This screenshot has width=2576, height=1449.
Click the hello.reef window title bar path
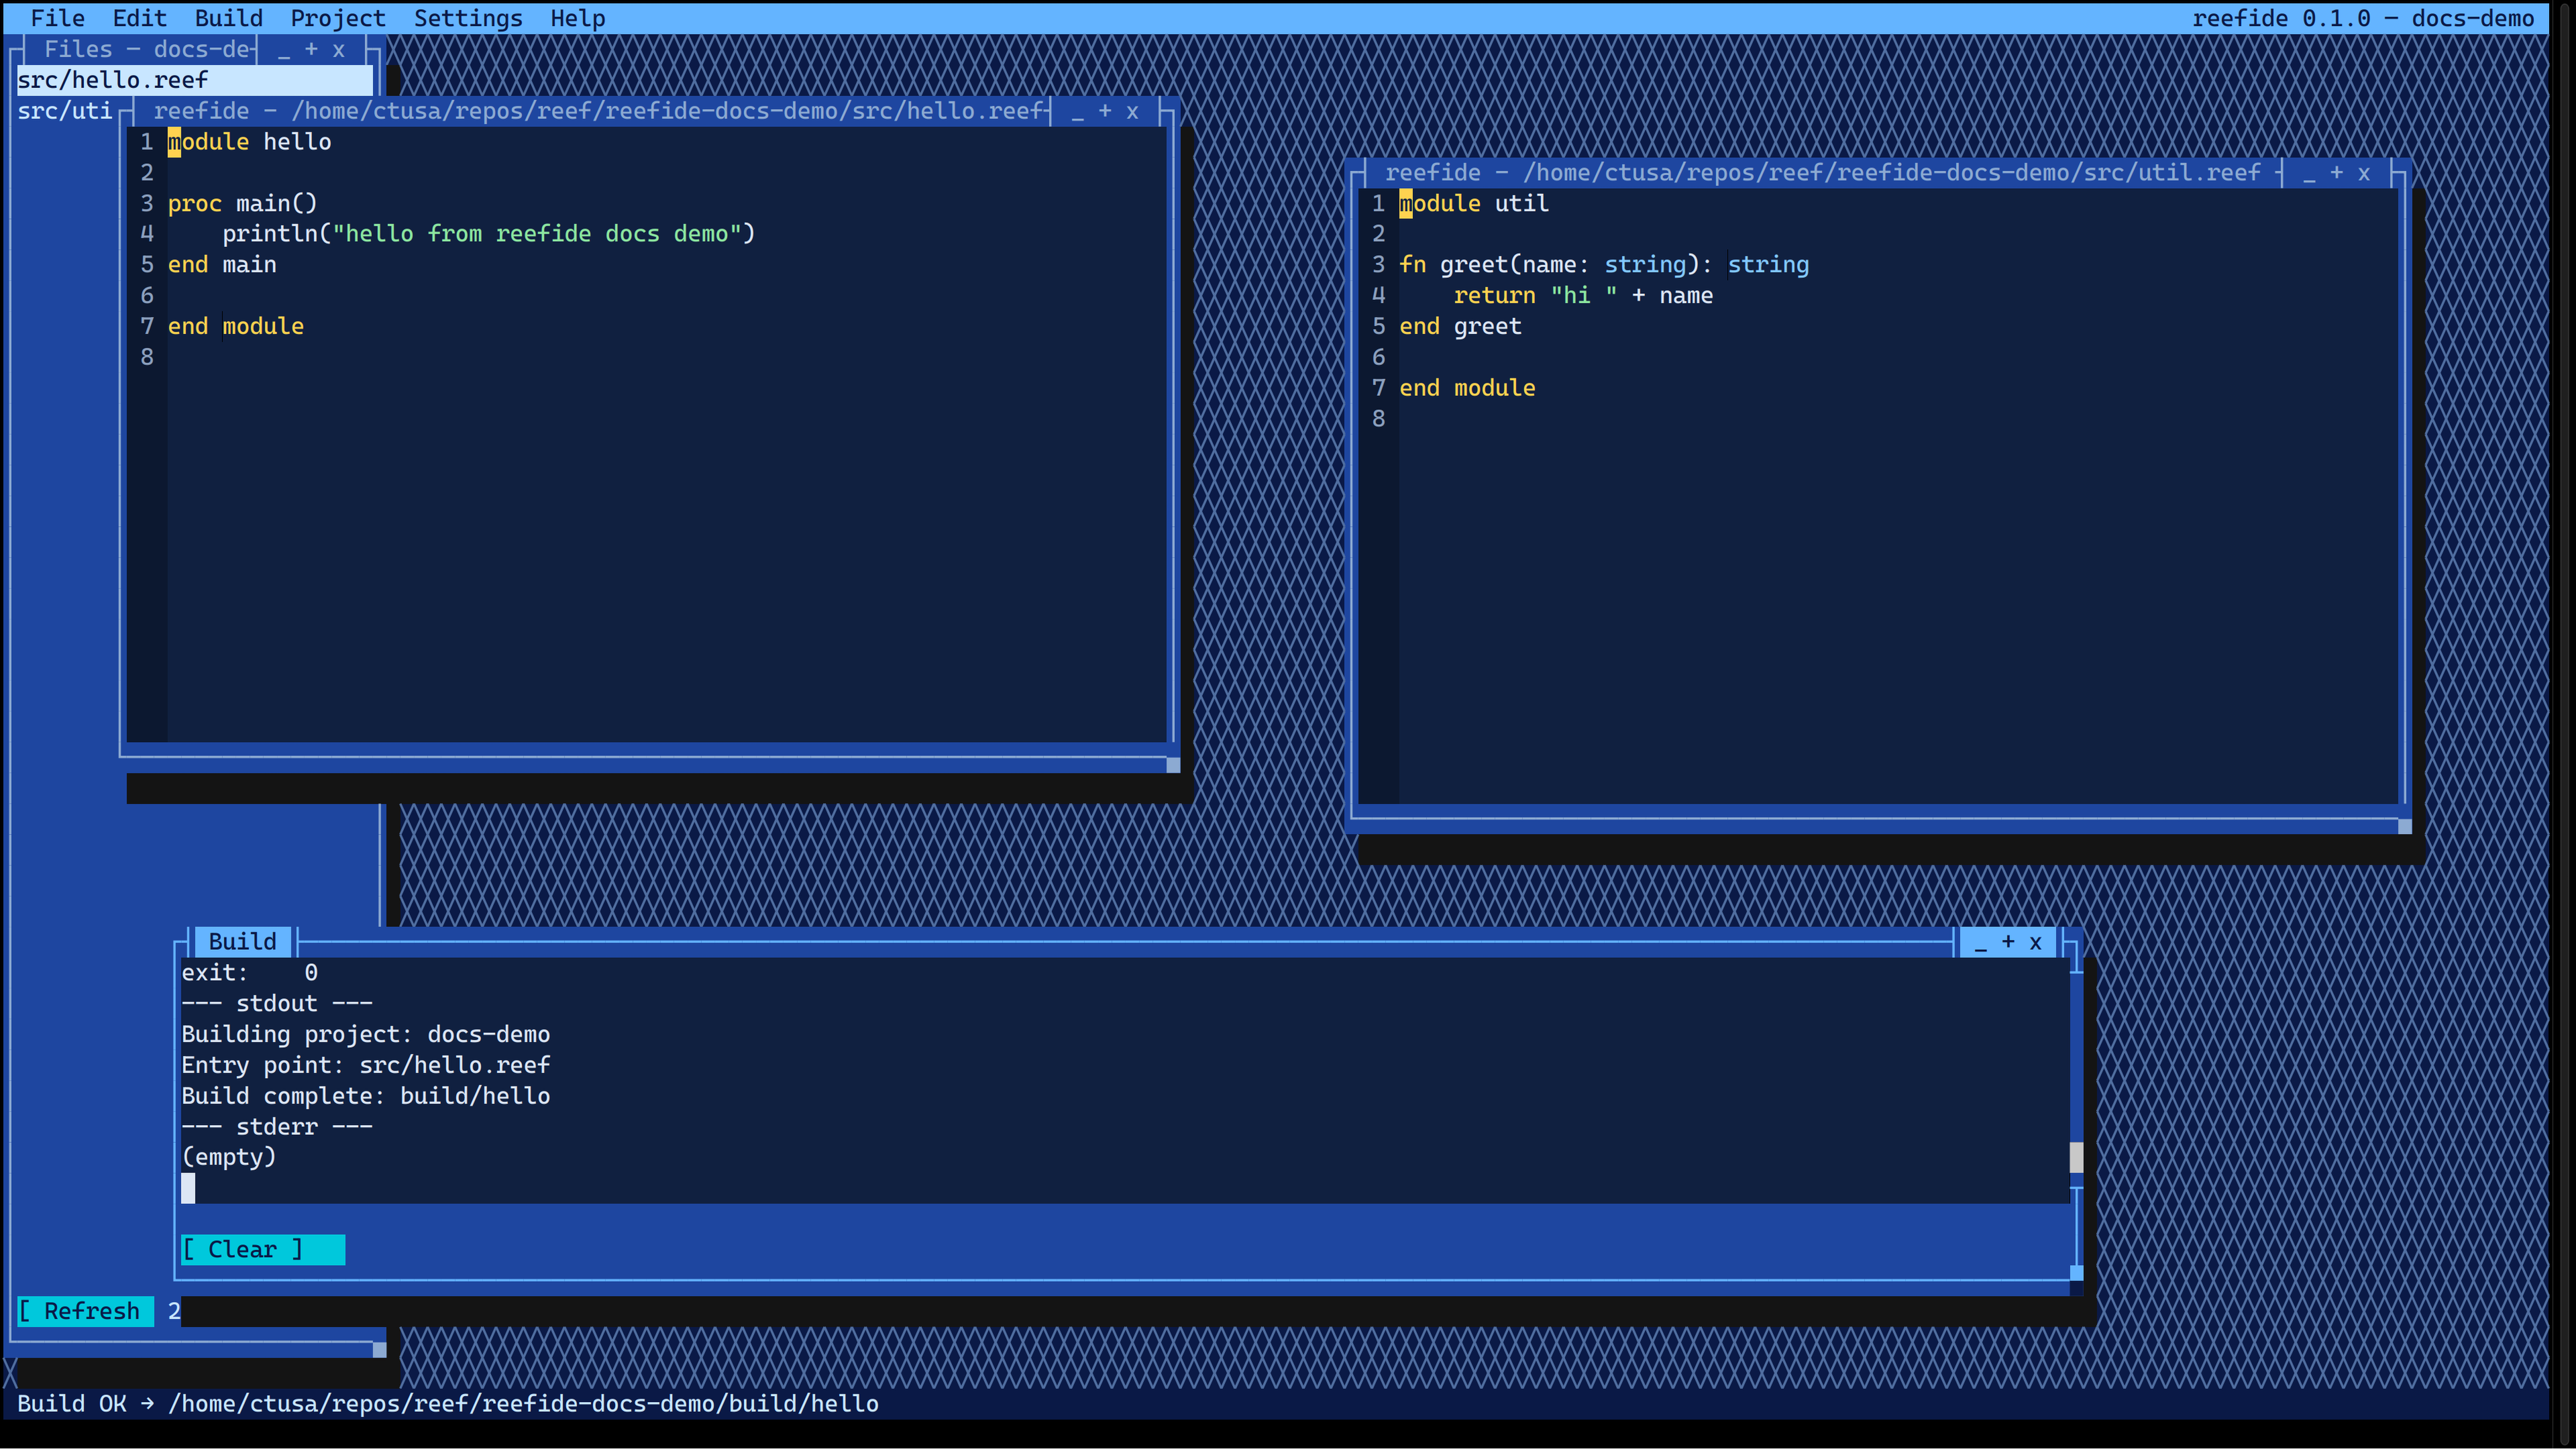pyautogui.click(x=600, y=111)
